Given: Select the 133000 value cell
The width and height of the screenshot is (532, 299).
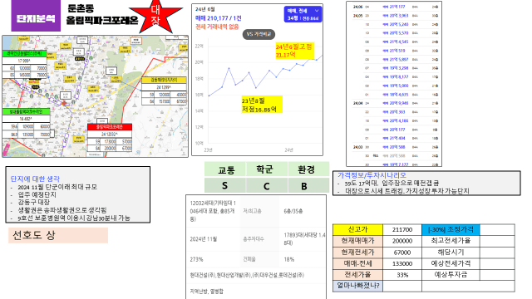Looking at the screenshot, I should click(x=402, y=263).
